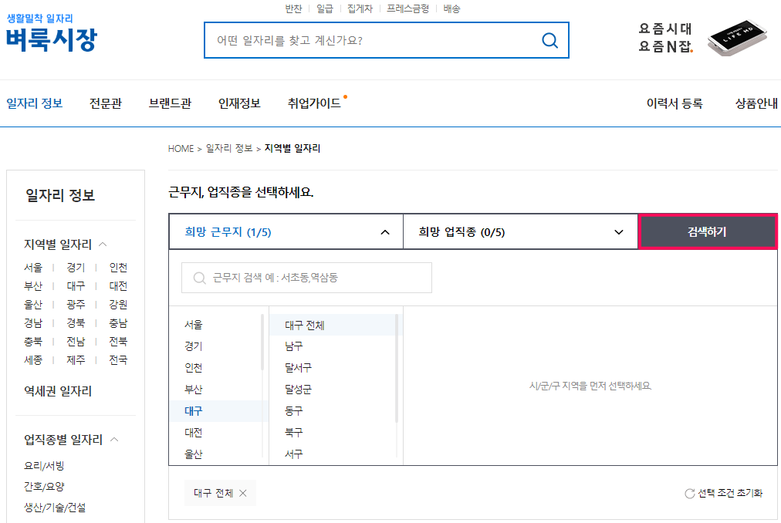Viewport: 781px width, 523px height.
Task: Select 광주 in the sidebar region list
Action: tap(76, 305)
